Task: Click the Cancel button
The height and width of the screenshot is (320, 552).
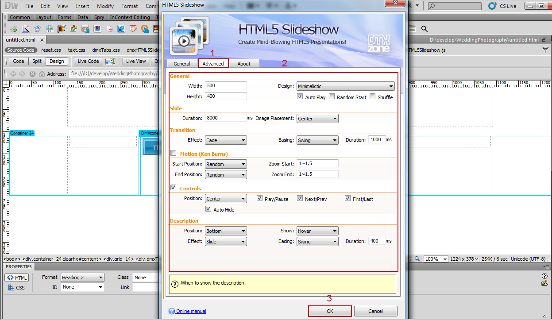Action: (375, 311)
